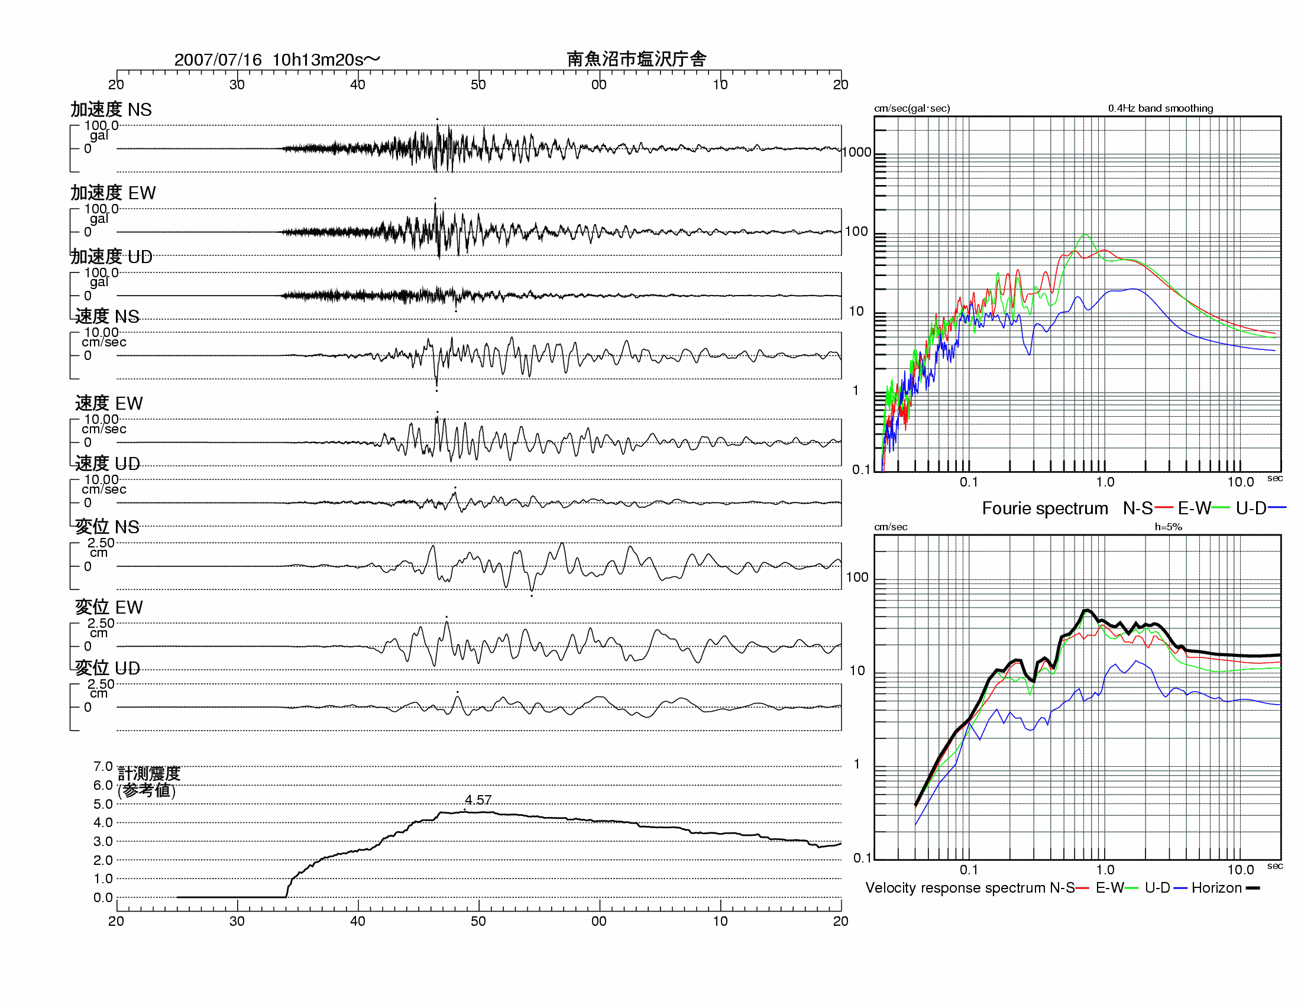This screenshot has height=1005, width=1301.
Task: Click the 変位 UD waveform label
Action: tap(107, 668)
